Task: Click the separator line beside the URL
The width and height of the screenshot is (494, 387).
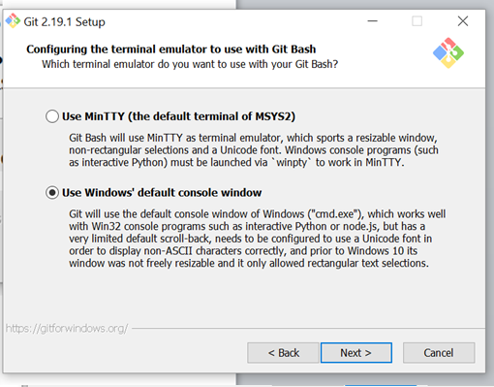Action: pos(308,329)
